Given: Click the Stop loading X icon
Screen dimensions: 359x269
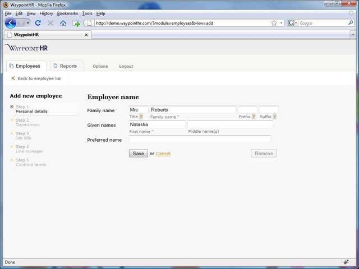Looking at the screenshot, I should [50, 23].
